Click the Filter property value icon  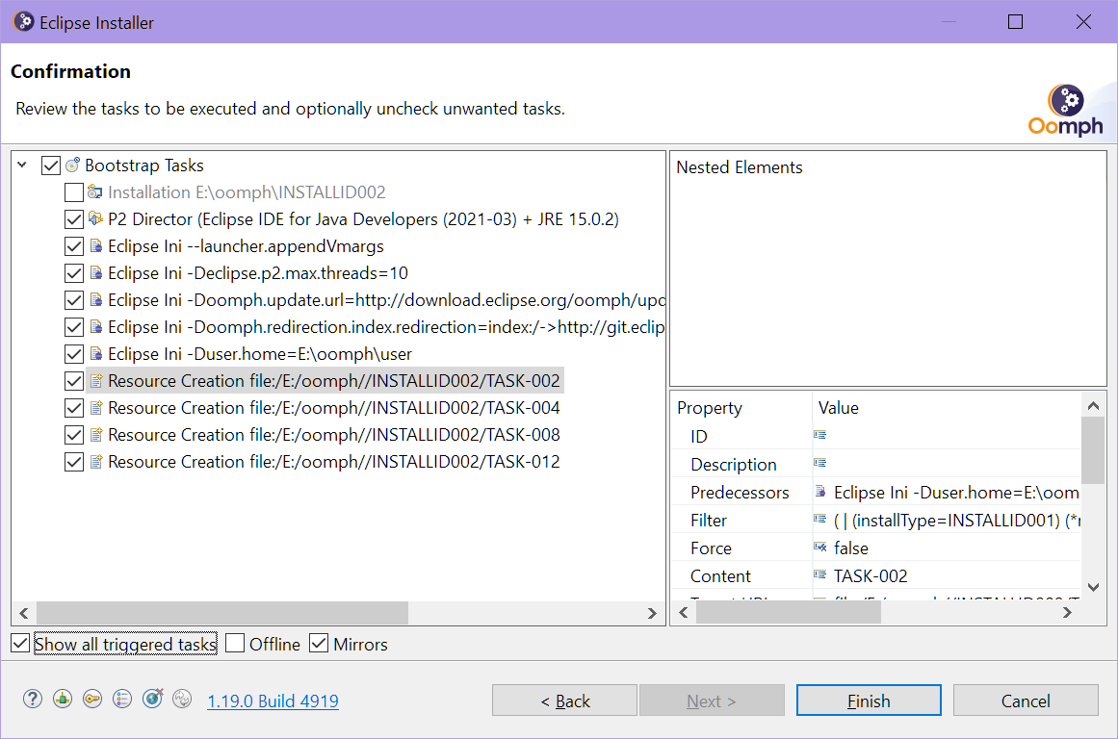(x=819, y=520)
